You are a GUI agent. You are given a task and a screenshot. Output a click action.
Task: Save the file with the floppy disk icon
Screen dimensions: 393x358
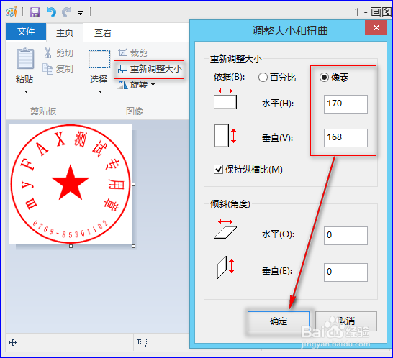tap(35, 12)
